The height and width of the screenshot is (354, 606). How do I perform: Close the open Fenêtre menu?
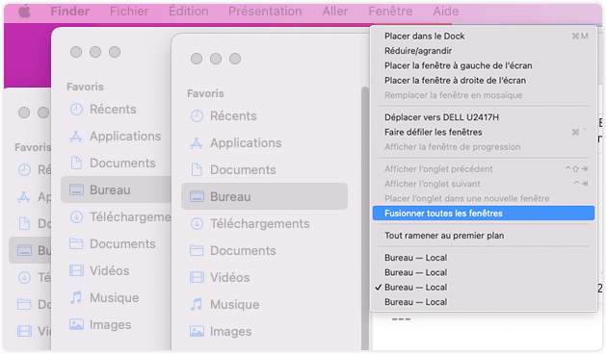(x=390, y=12)
